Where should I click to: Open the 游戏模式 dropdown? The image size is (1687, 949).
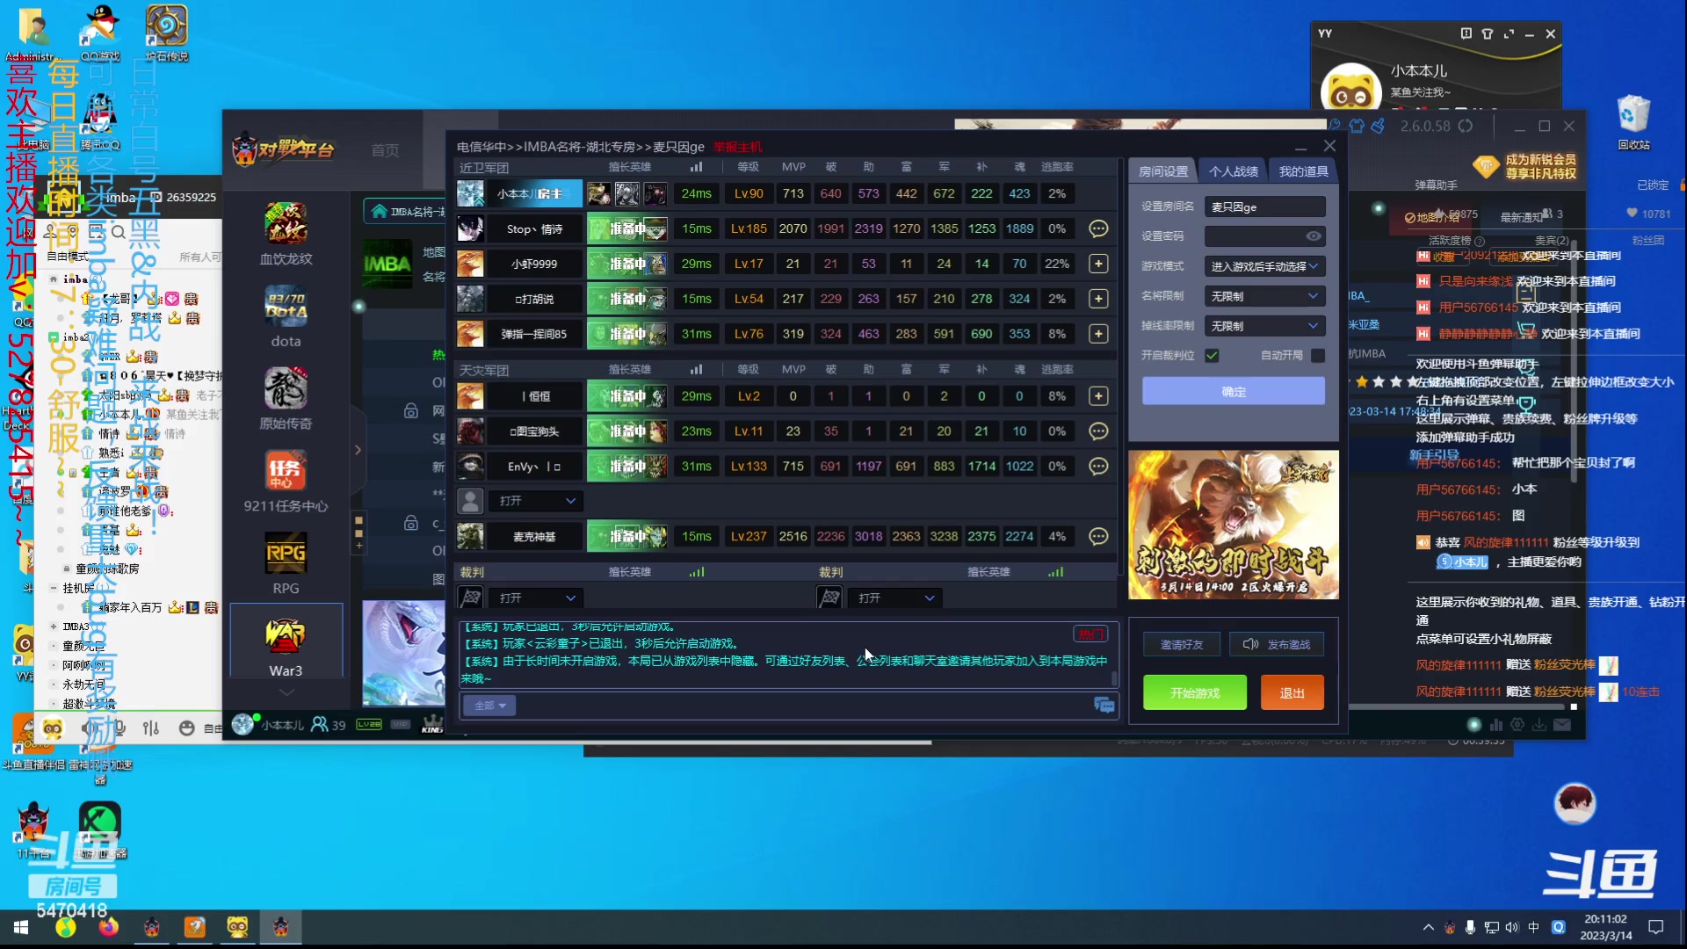pyautogui.click(x=1264, y=266)
